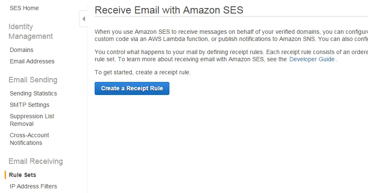Click the paragraph about defining receipt rules

tap(231, 56)
